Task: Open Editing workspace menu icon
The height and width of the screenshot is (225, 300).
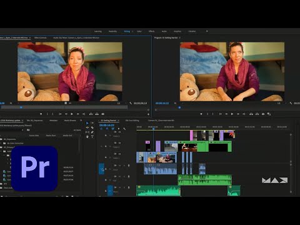Action: 132,31
